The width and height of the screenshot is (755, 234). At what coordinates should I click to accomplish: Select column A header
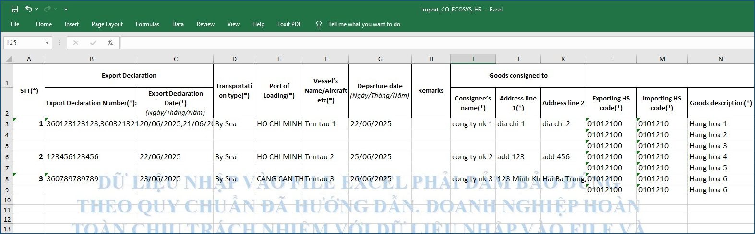[x=29, y=59]
